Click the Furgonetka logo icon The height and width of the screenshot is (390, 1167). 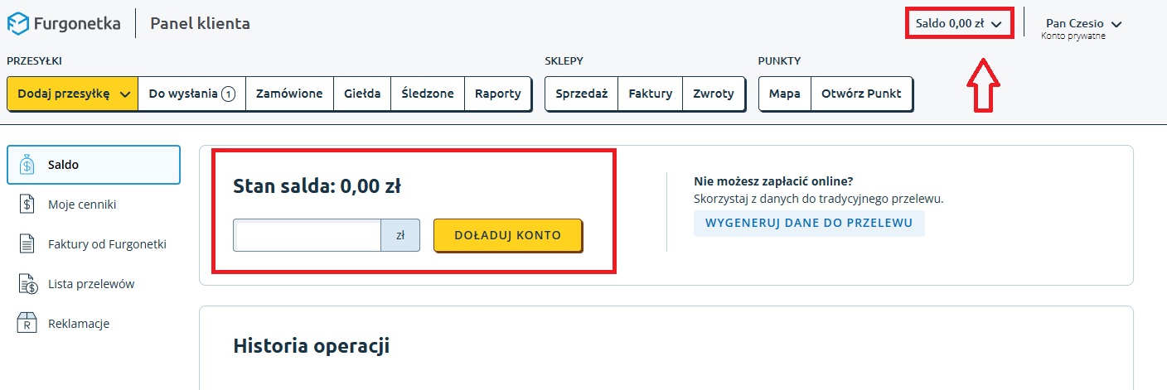tap(18, 23)
